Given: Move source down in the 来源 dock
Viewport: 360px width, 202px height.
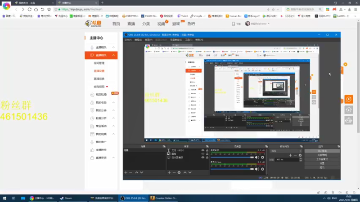Looking at the screenshot, I should pyautogui.click(x=190, y=172).
